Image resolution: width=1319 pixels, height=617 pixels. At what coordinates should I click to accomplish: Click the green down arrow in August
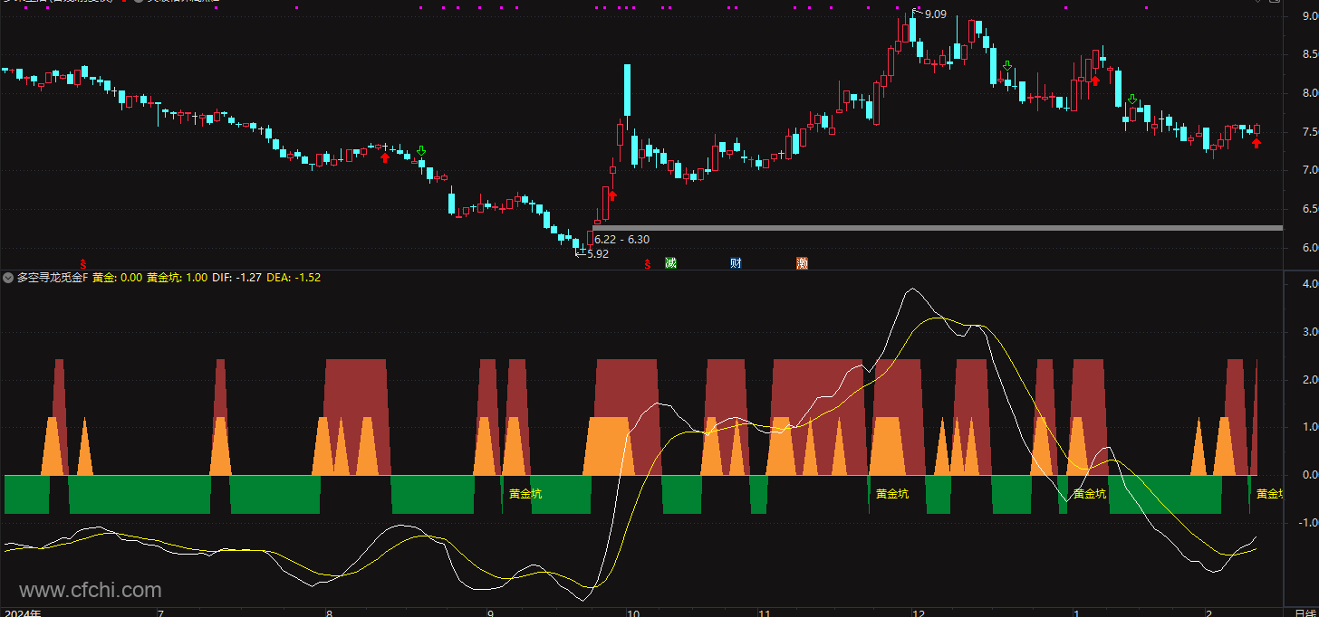click(421, 150)
